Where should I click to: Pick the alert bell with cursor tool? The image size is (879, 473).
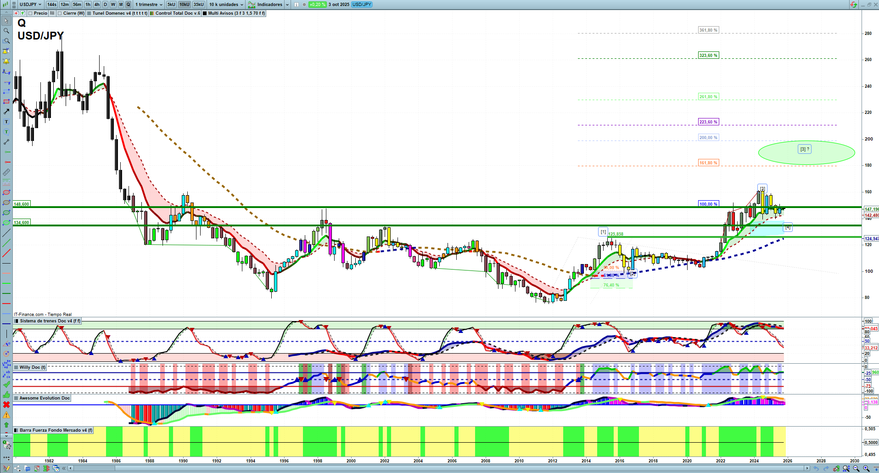[6, 51]
